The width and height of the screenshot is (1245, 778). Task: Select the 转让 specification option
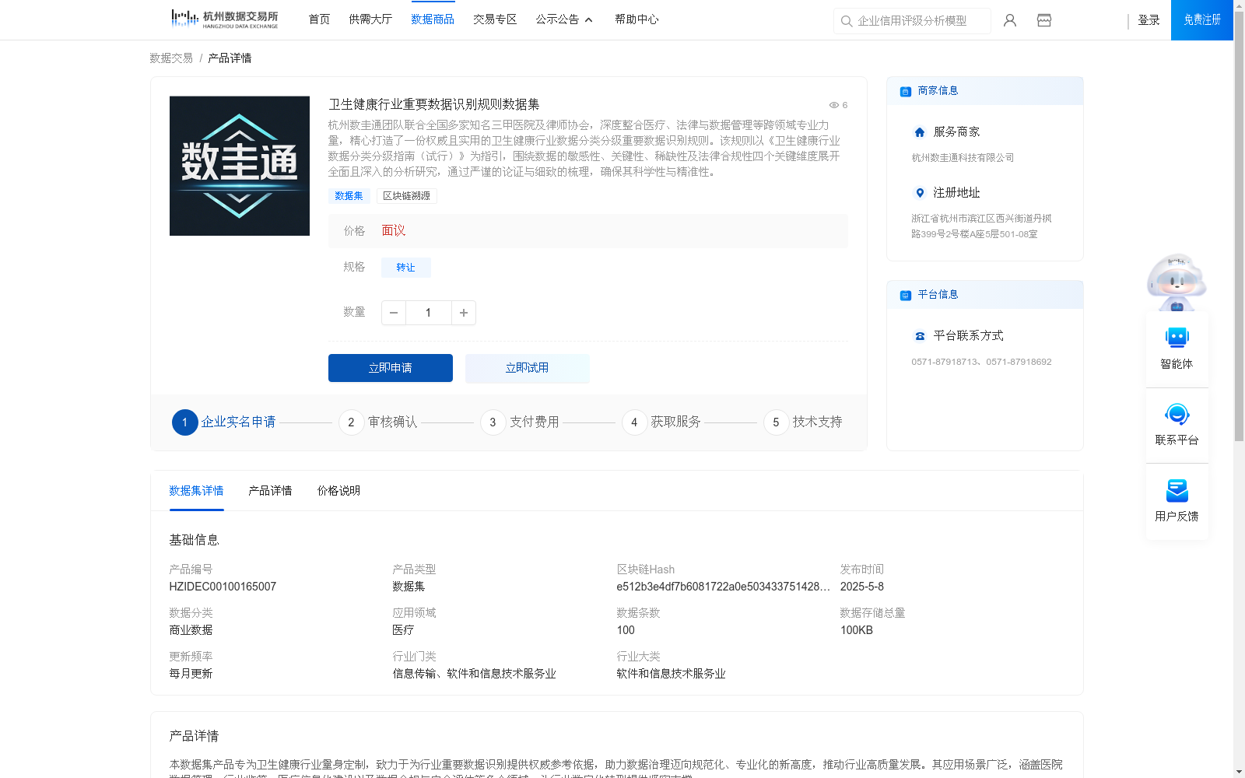coord(406,268)
